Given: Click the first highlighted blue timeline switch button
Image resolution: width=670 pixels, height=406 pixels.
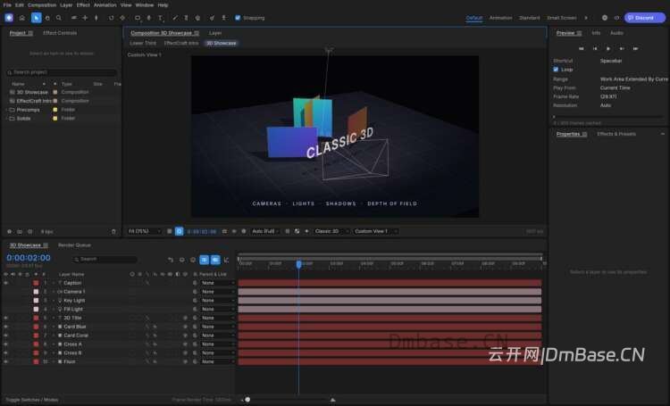Looking at the screenshot, I should point(205,260).
